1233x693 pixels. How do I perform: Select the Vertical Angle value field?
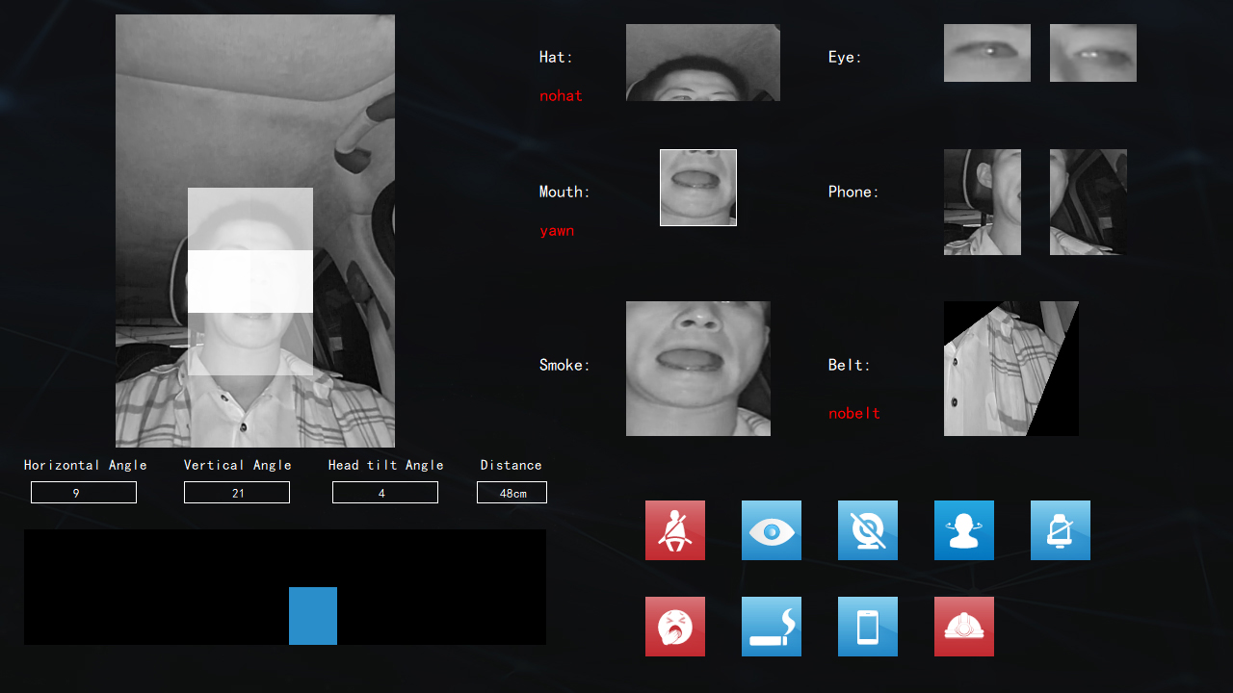[x=237, y=493]
